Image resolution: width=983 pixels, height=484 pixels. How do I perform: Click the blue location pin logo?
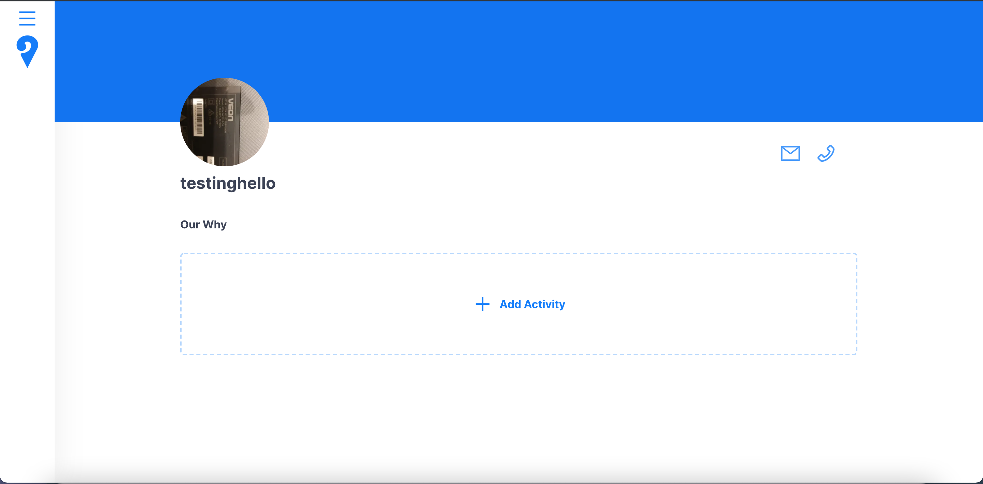pyautogui.click(x=27, y=51)
